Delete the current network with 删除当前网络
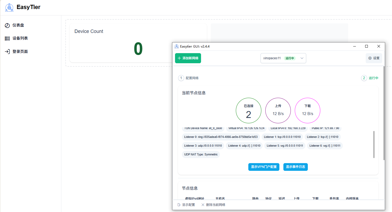 [x=213, y=205]
